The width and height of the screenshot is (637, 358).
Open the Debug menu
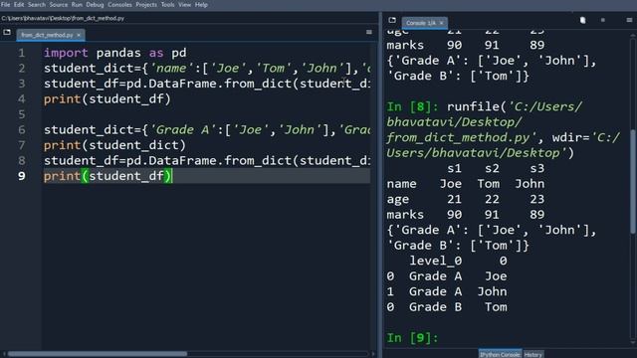pyautogui.click(x=95, y=5)
